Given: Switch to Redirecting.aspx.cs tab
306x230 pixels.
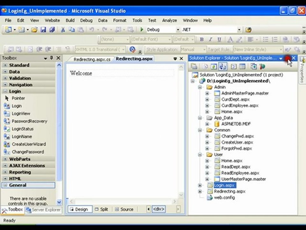Looking at the screenshot, I should (x=92, y=59).
